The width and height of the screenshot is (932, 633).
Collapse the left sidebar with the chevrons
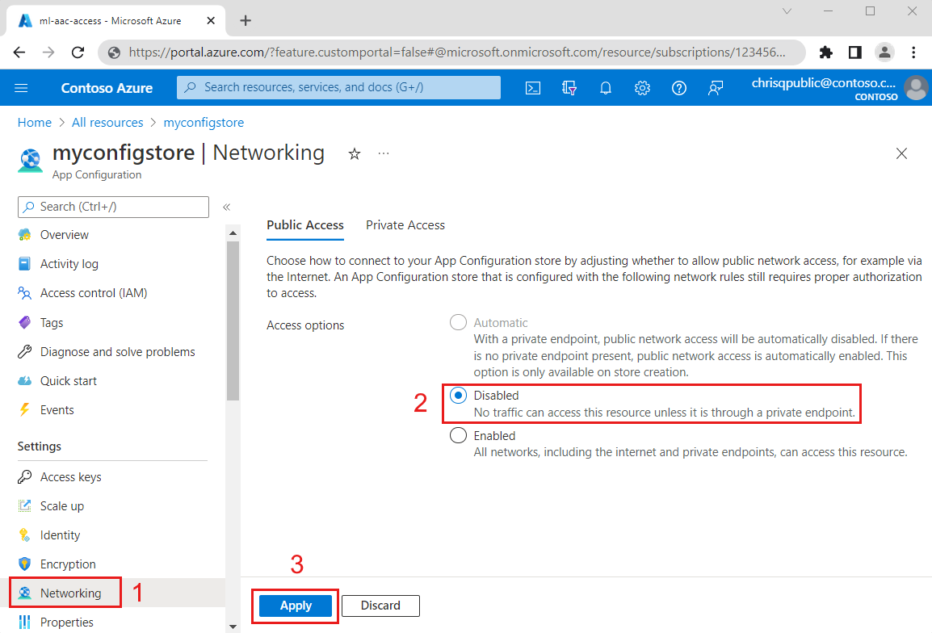point(226,207)
